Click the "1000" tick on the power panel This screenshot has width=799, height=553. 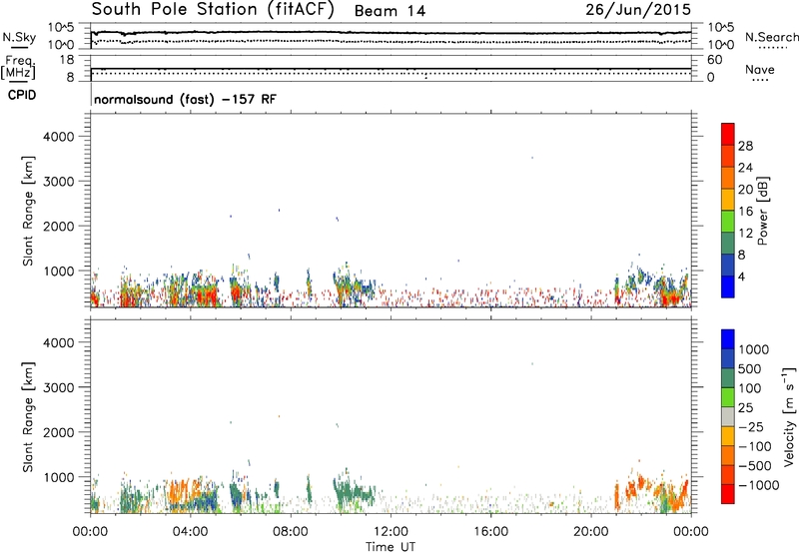point(59,271)
